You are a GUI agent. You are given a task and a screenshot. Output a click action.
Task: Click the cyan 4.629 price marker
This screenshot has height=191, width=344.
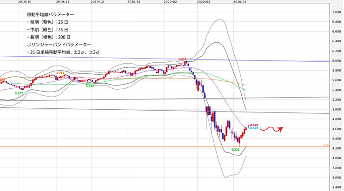254,128
